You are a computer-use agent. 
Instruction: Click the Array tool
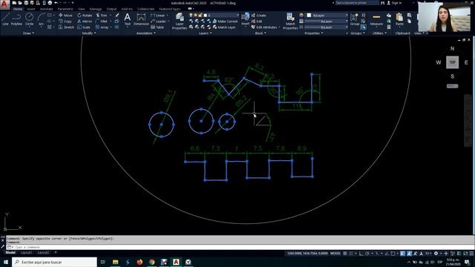[x=102, y=27]
